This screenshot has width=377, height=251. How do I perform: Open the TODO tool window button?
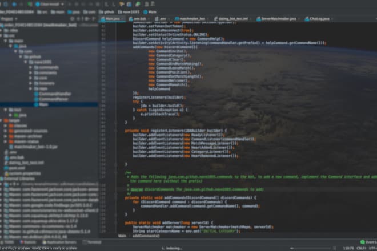point(7,242)
